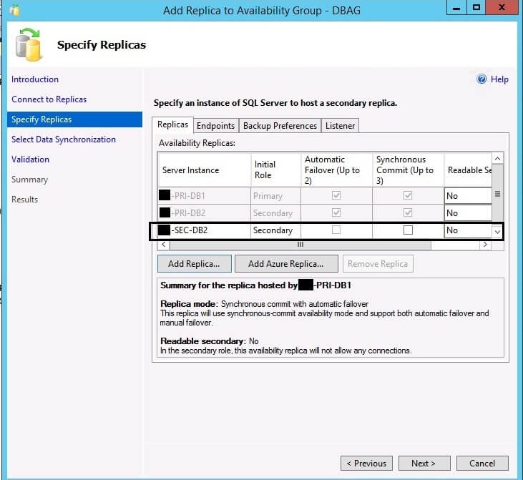Screen dimensions: 523x480
Task: Open Readable Secondary dropdown for PRI-DB2
Action: 468,212
